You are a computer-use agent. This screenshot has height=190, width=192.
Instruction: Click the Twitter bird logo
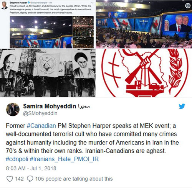pyautogui.click(x=182, y=106)
